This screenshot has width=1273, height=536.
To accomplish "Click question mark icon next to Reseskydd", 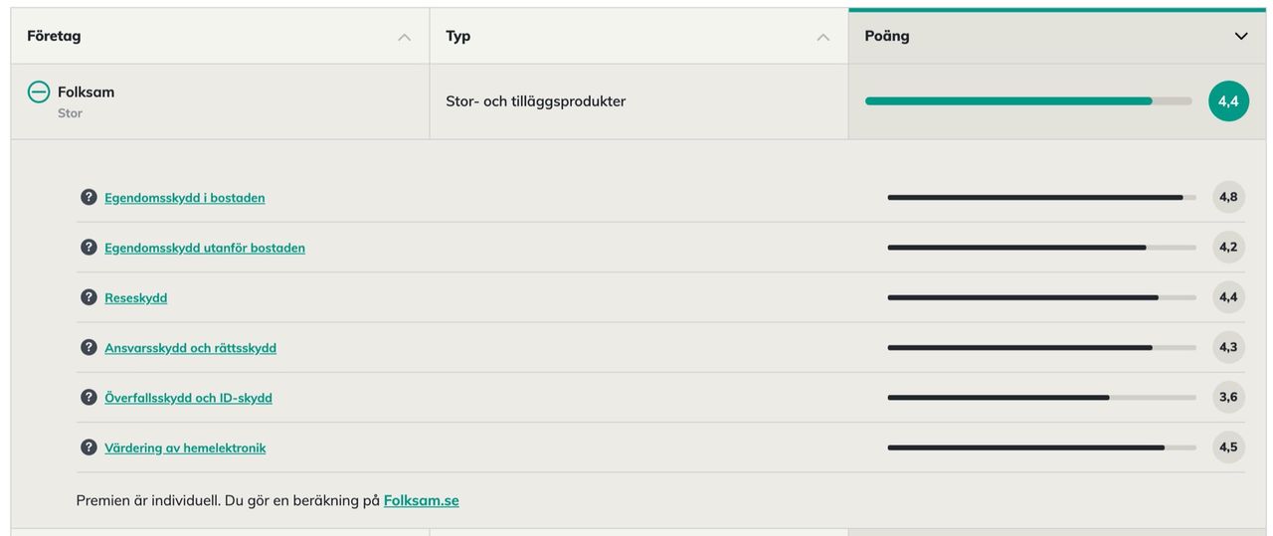I will point(89,297).
